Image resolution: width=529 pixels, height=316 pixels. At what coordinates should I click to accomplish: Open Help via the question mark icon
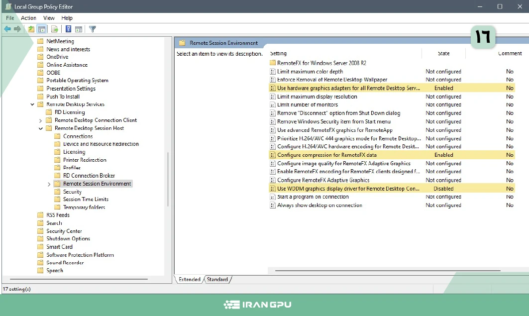point(68,29)
